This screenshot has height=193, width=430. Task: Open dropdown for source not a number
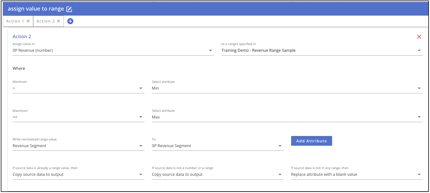(218, 175)
